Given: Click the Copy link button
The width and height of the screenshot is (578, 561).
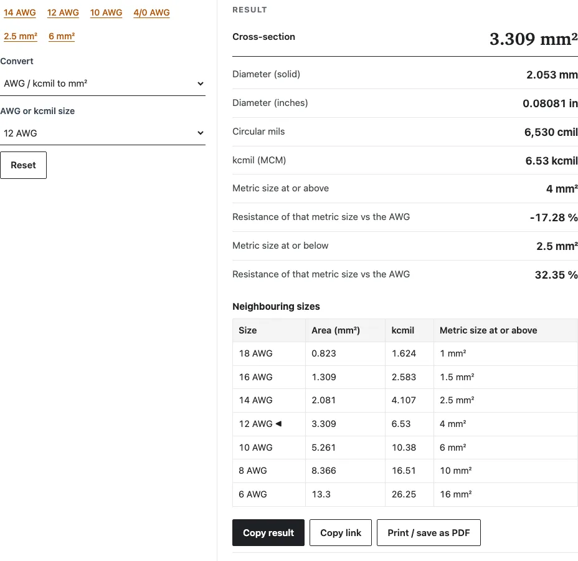Looking at the screenshot, I should point(341,532).
